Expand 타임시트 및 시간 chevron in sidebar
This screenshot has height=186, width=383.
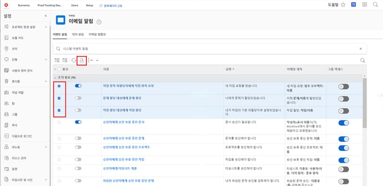coord(45,180)
